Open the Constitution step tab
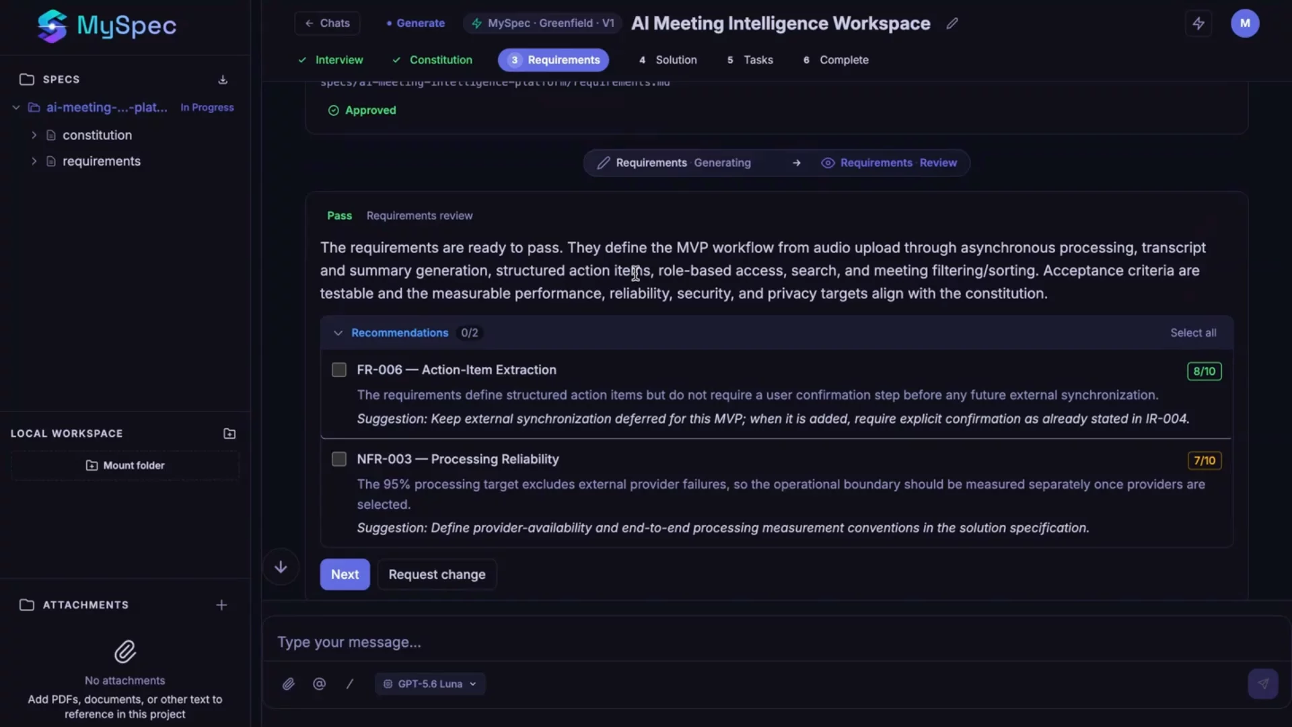 pyautogui.click(x=432, y=60)
